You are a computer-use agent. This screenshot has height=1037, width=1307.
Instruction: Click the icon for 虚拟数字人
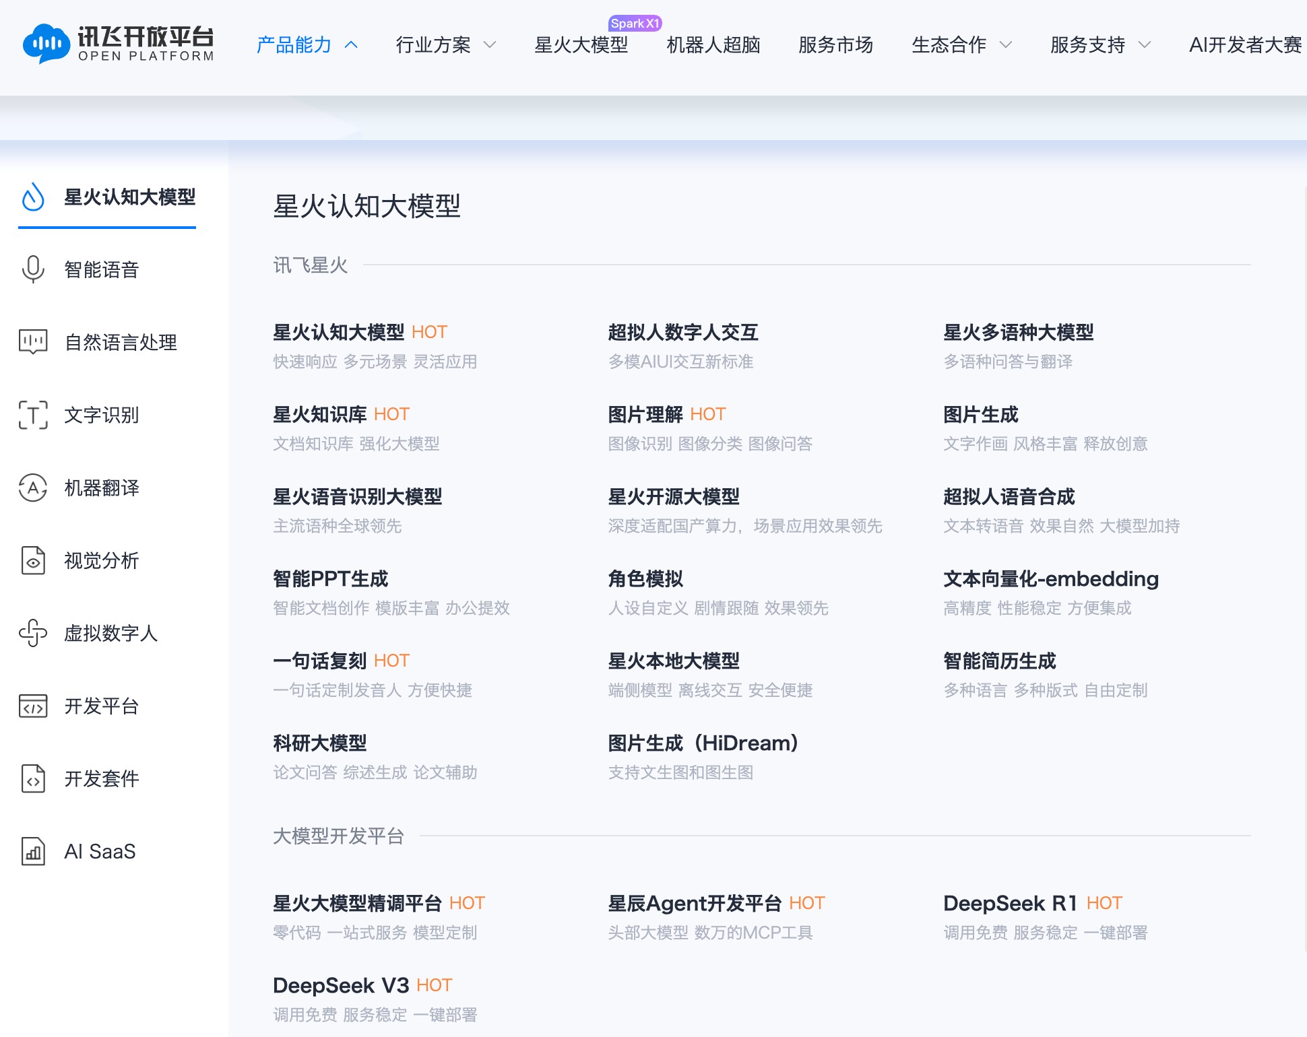point(33,633)
